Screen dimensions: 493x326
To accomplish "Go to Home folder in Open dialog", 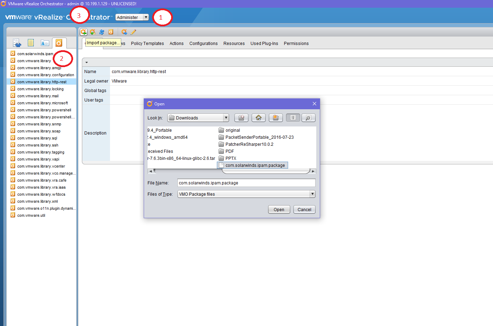I will pyautogui.click(x=259, y=118).
